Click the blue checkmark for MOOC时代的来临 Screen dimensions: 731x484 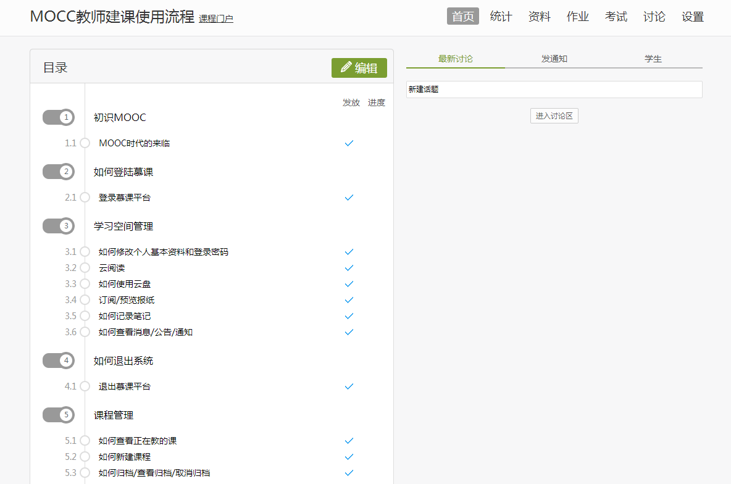click(x=349, y=143)
